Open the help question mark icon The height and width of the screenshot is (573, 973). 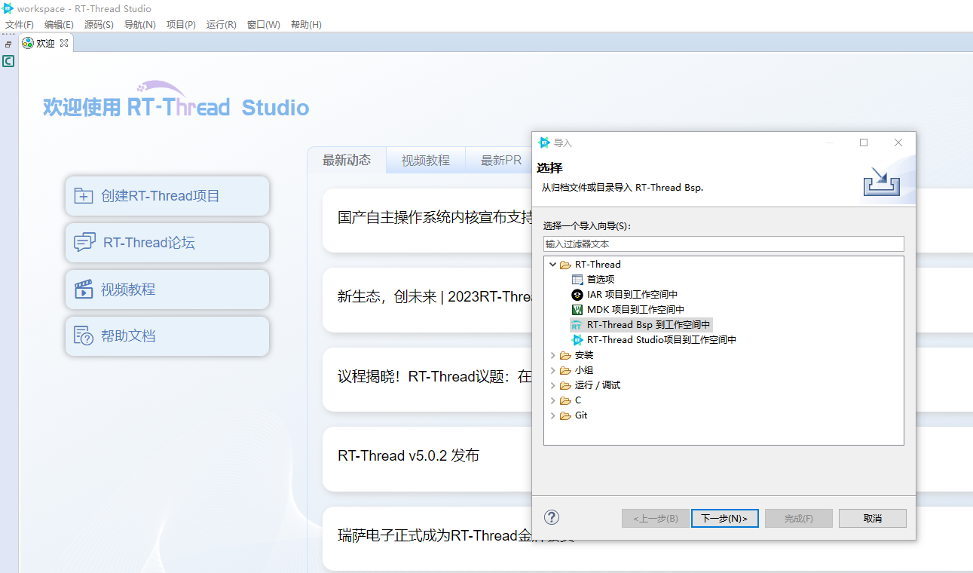[552, 517]
